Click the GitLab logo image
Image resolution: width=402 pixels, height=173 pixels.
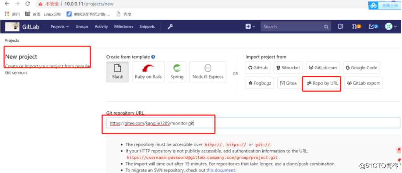click(x=12, y=27)
